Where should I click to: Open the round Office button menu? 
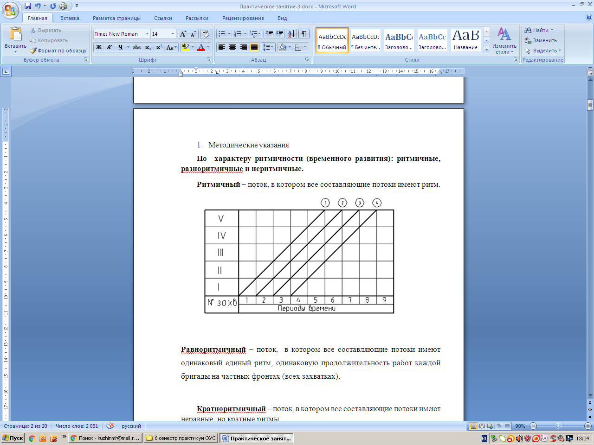(x=10, y=10)
